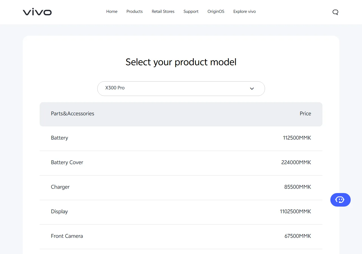Click the Front Camera row label

coord(67,236)
